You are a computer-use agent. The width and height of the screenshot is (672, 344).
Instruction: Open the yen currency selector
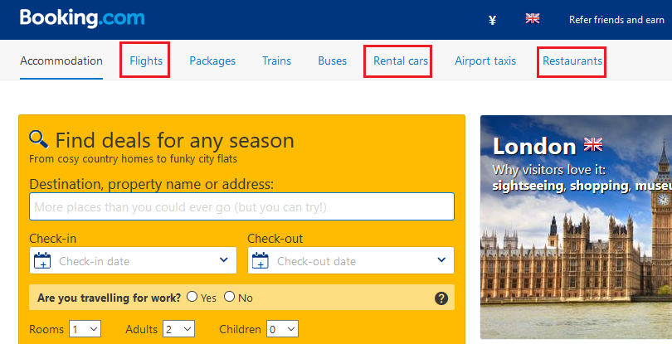coord(493,20)
